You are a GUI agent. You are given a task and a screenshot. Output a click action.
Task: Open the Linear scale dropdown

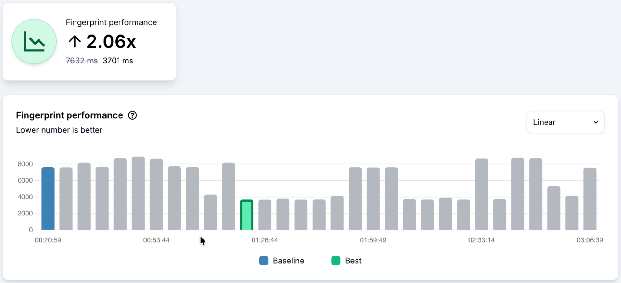(x=564, y=122)
